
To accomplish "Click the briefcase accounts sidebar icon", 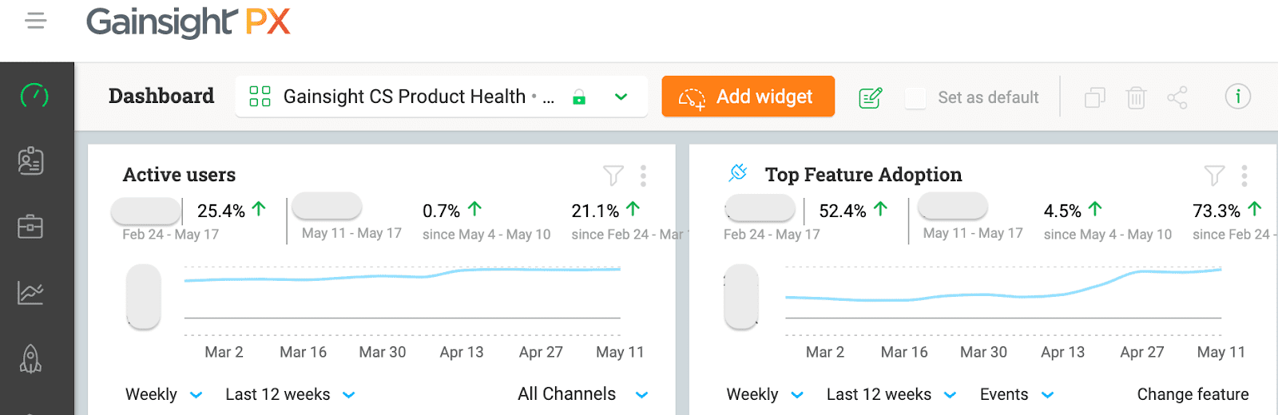I will (x=31, y=227).
